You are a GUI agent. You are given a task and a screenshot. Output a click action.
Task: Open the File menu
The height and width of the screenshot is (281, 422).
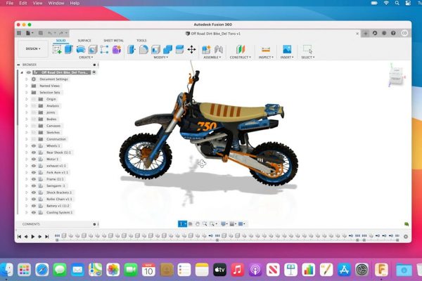click(10, 4)
